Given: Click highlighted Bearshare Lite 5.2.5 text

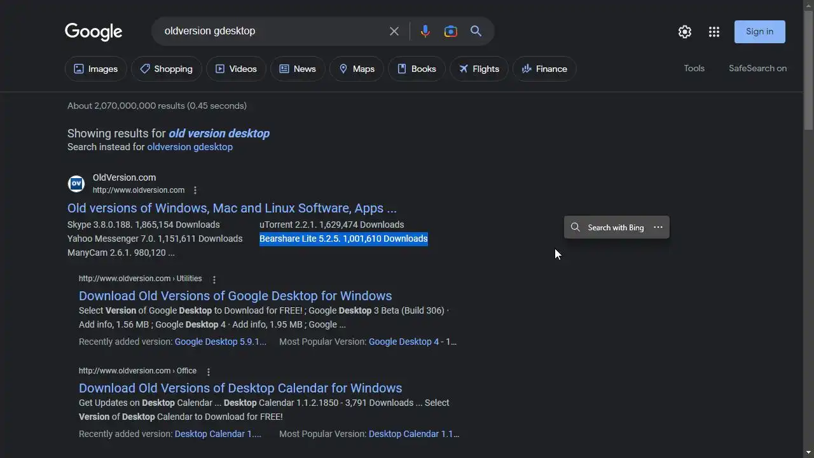Looking at the screenshot, I should (x=343, y=239).
